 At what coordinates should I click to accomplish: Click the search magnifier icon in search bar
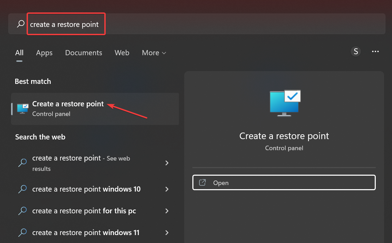pyautogui.click(x=21, y=24)
